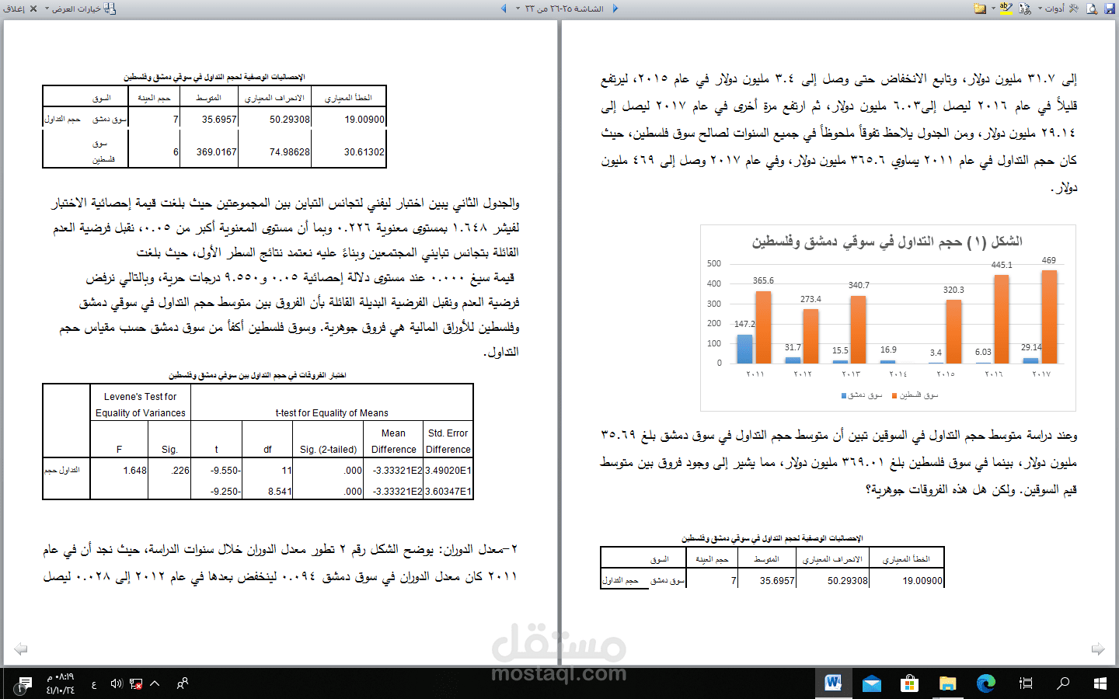Click the mean value 369.0167 cell
Image resolution: width=1119 pixels, height=699 pixels.
(217, 152)
